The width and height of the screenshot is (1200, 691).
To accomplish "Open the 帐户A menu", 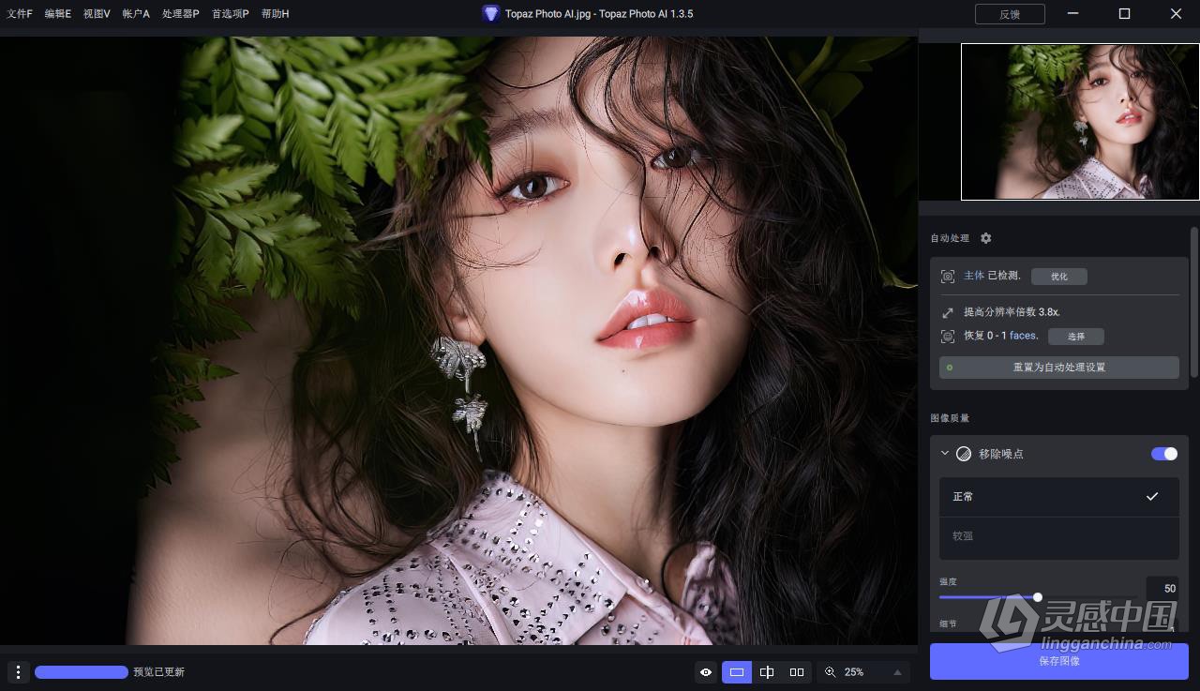I will click(x=136, y=14).
